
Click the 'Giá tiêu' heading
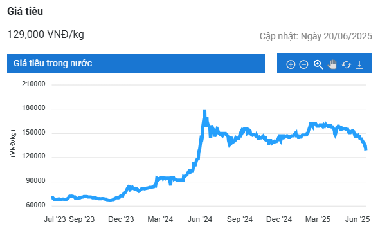tap(25, 11)
